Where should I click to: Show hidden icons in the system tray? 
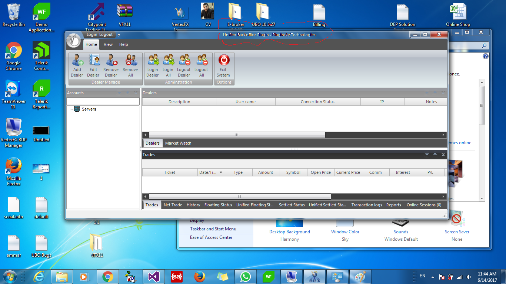433,277
